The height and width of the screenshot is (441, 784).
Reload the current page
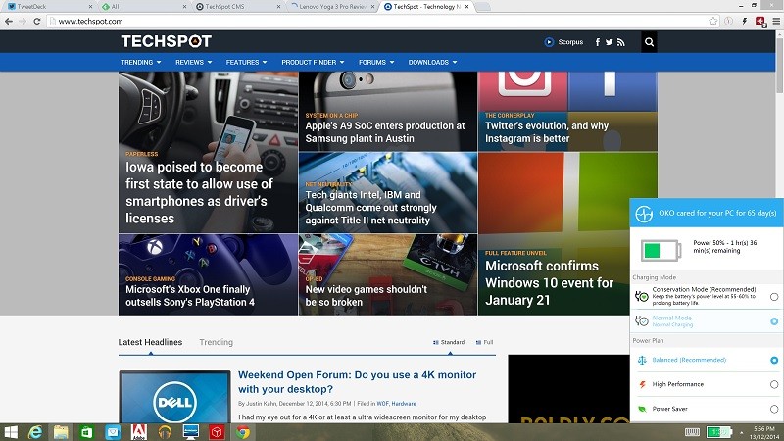pos(37,21)
